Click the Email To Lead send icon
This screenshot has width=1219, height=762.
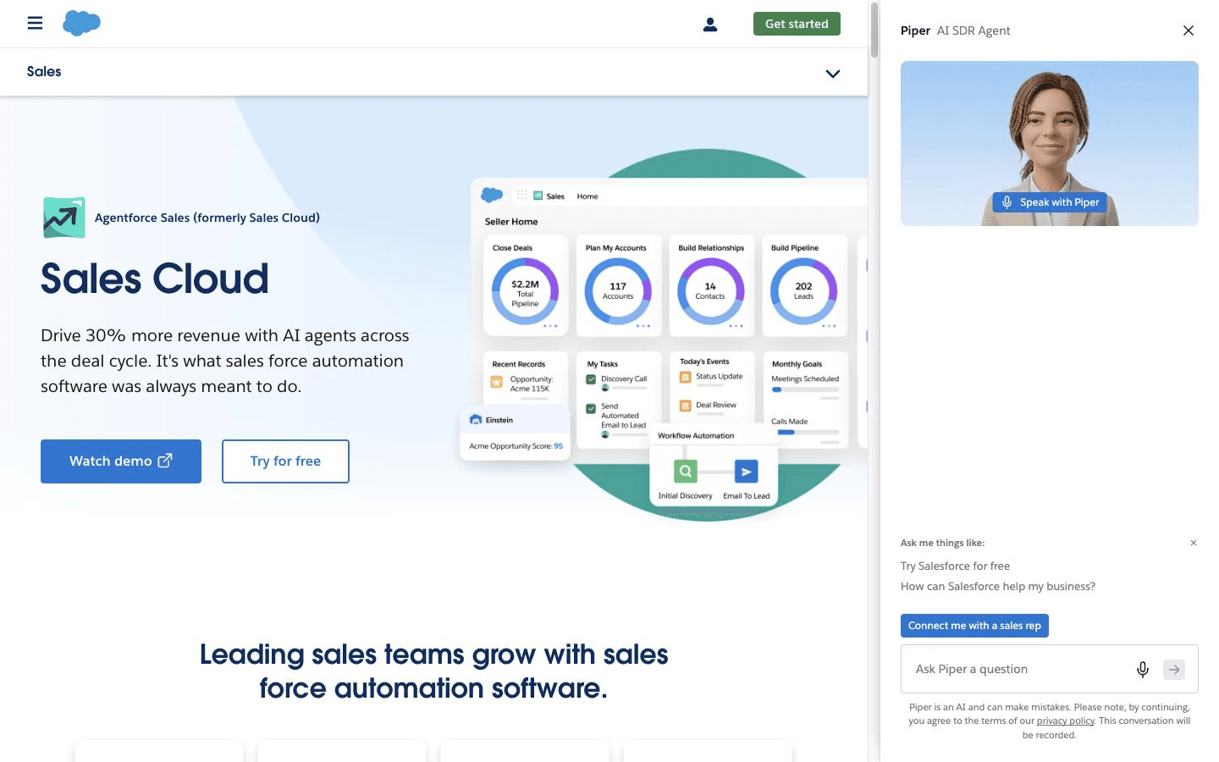click(747, 472)
